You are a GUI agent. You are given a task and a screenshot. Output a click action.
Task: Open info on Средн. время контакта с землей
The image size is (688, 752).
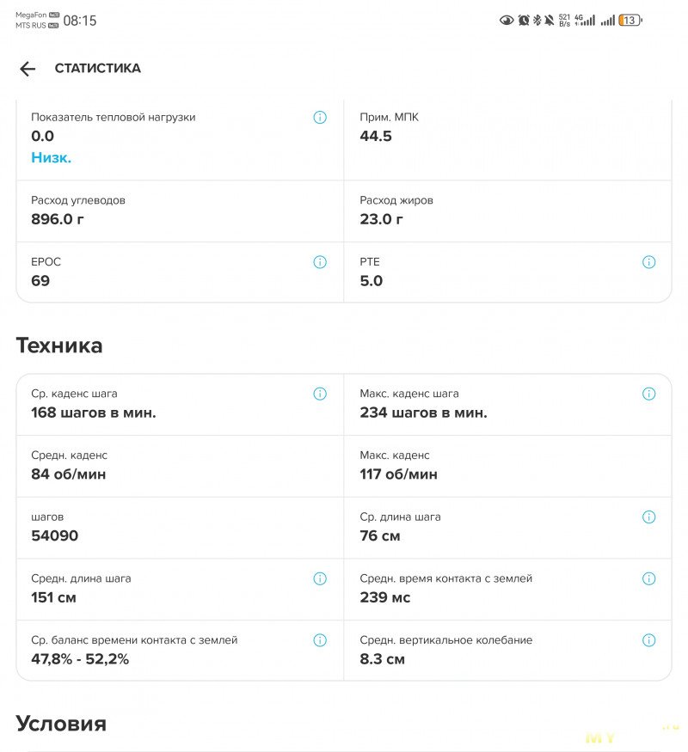click(648, 579)
